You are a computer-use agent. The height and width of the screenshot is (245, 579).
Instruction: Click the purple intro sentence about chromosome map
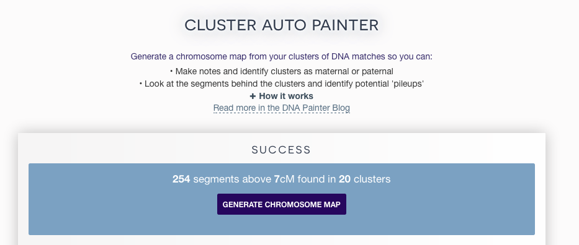pyautogui.click(x=281, y=57)
